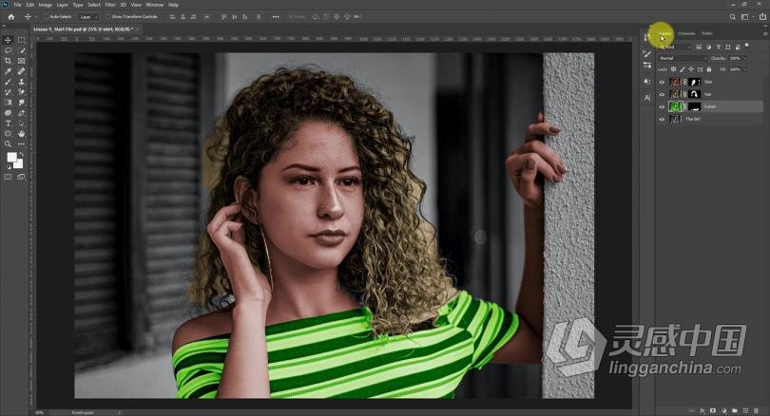Image resolution: width=770 pixels, height=416 pixels.
Task: Lock all with the padlock icon
Action: tap(708, 69)
